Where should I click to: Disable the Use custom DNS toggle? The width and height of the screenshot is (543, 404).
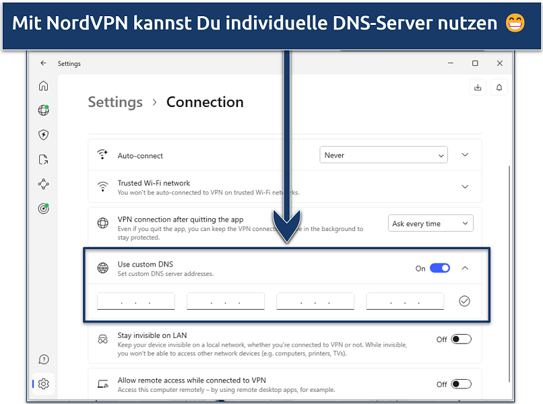point(440,268)
